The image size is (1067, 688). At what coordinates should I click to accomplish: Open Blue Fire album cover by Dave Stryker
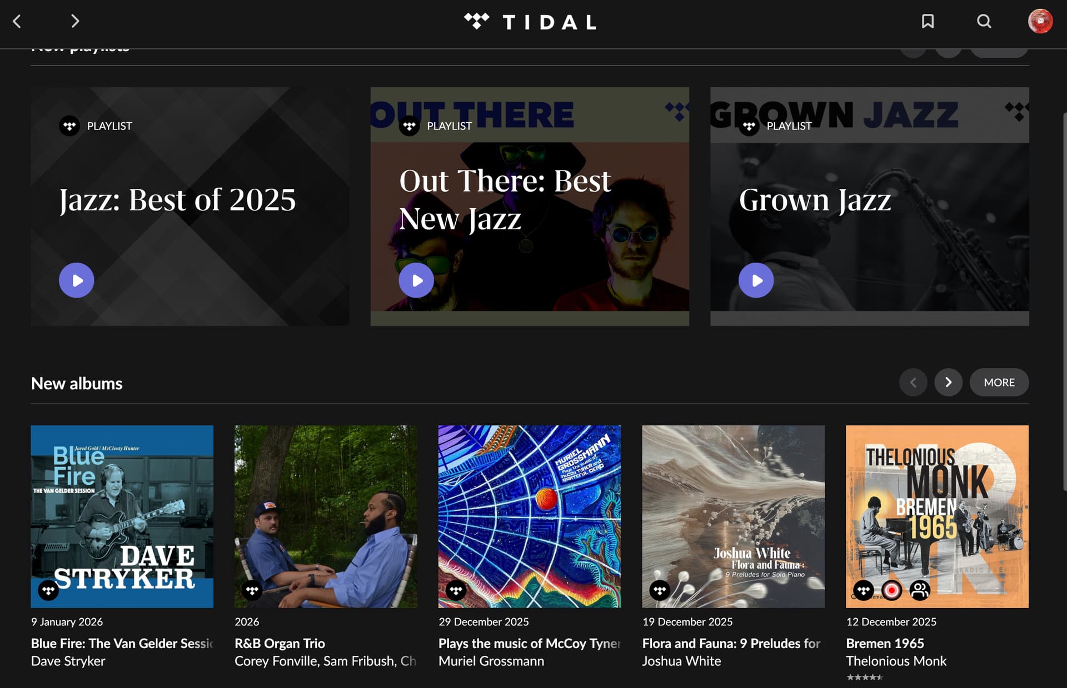(x=122, y=516)
